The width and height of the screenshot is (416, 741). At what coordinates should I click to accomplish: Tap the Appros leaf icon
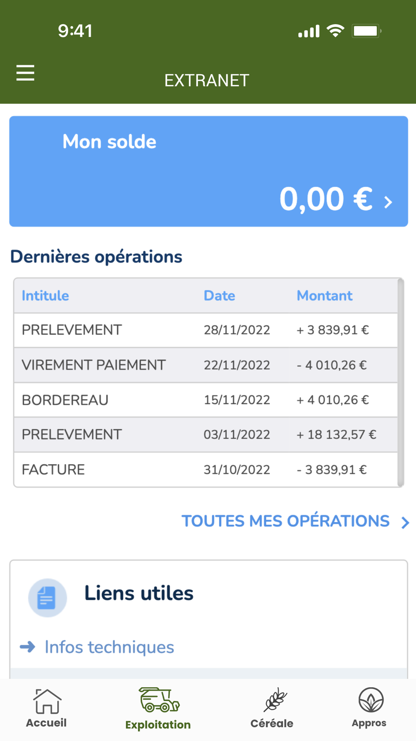(x=371, y=700)
